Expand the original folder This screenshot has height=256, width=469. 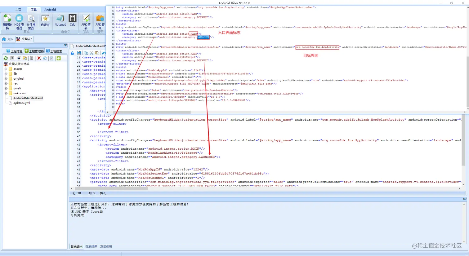[6, 79]
